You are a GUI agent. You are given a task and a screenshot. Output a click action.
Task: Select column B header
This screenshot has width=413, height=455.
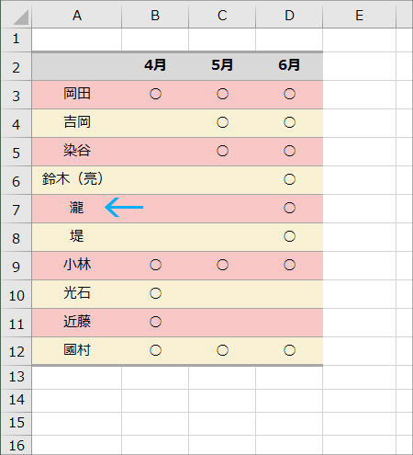155,16
